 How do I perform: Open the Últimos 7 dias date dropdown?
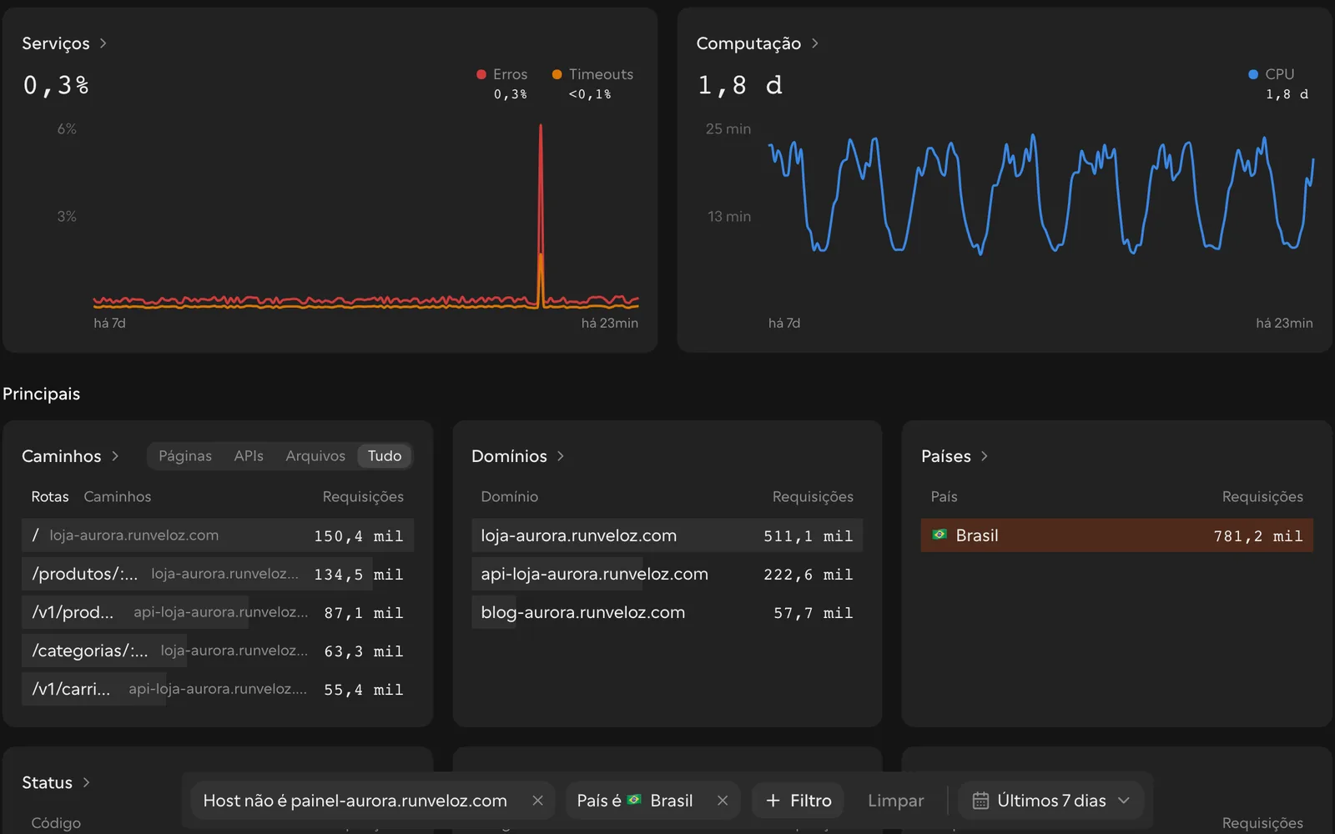(x=1051, y=801)
